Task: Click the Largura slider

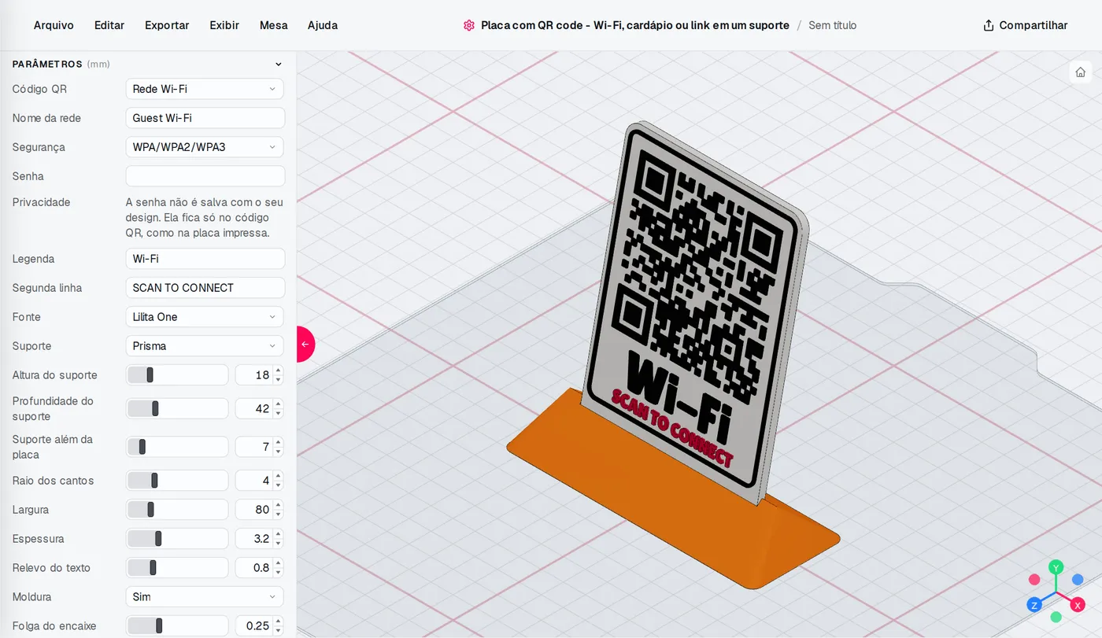Action: pyautogui.click(x=177, y=510)
